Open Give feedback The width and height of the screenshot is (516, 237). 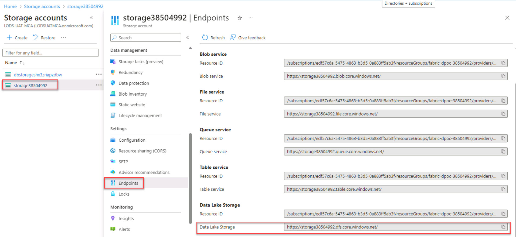248,38
